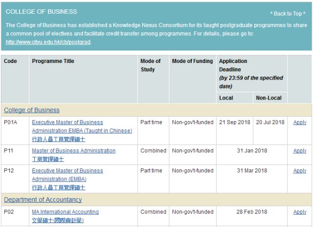Viewport: 313px width, 227px height.
Task: Click the Back to Top link
Action: [288, 14]
